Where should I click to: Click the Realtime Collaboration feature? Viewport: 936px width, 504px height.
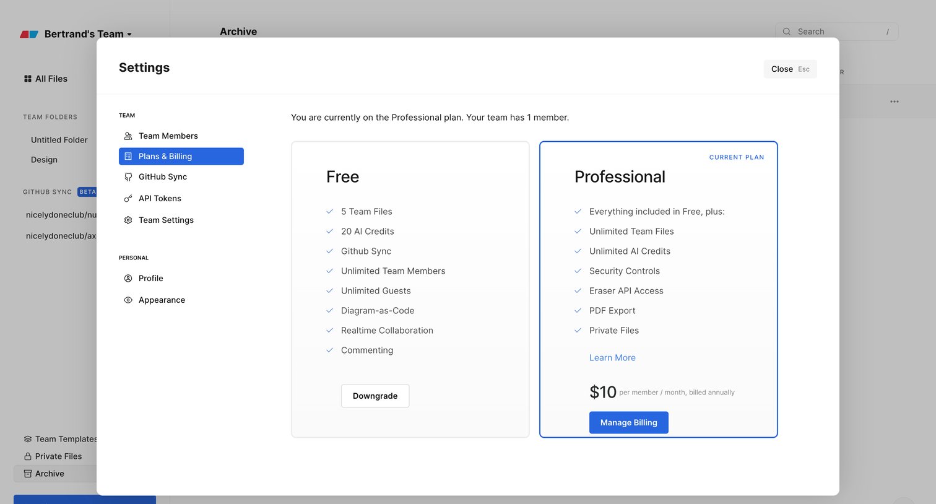point(387,330)
